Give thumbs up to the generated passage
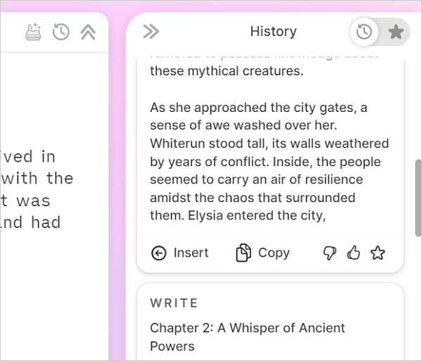 (x=353, y=253)
